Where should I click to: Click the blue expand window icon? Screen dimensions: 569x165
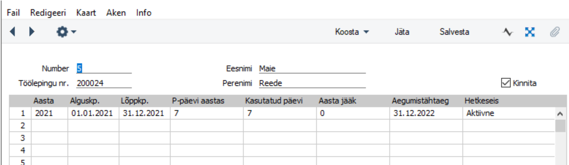coord(530,32)
